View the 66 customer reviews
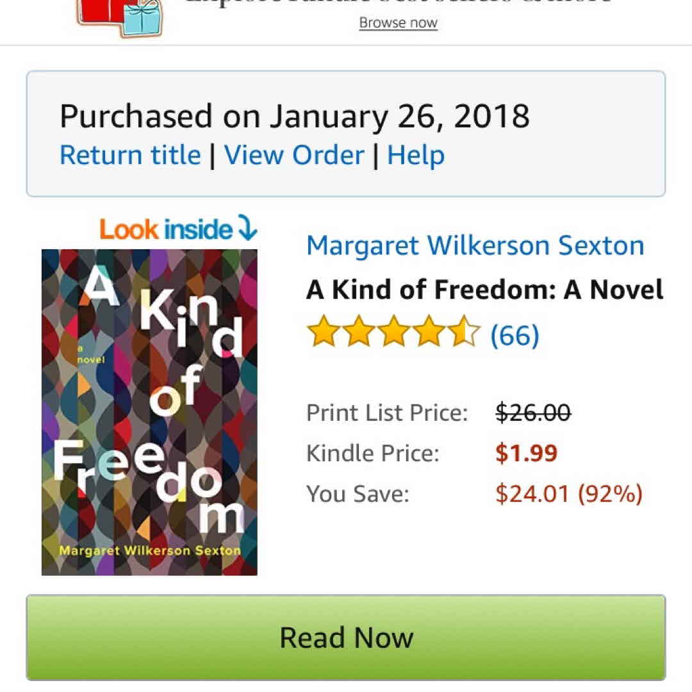Viewport: 692px width, 692px height. [515, 334]
